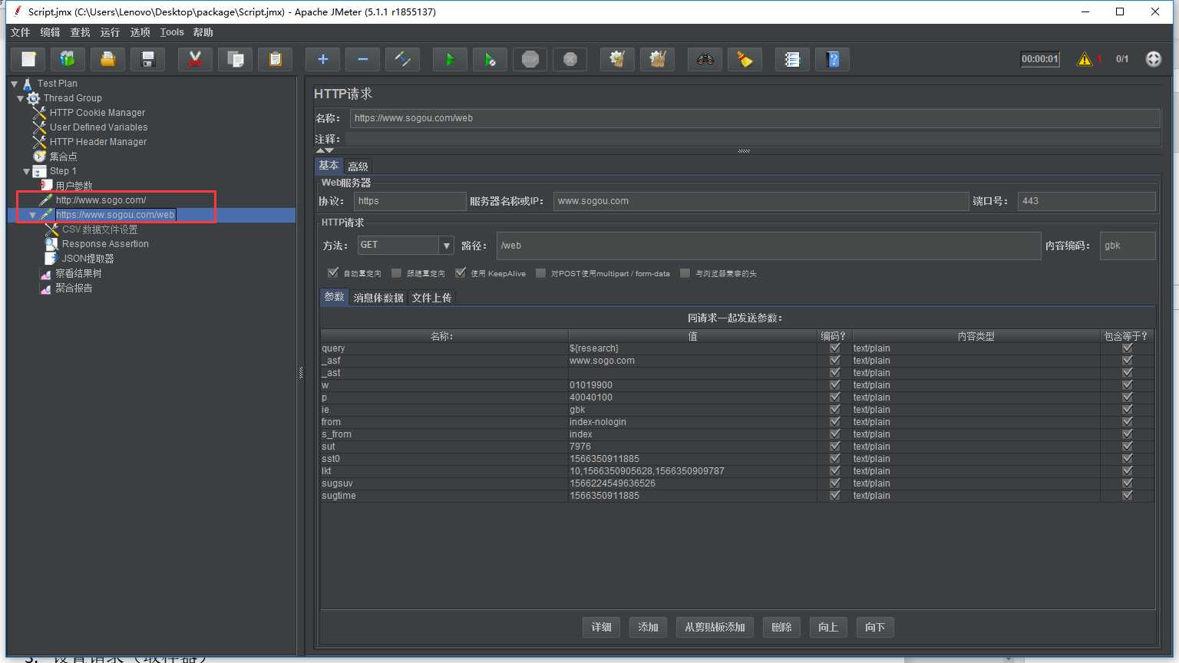1179x663 pixels.
Task: Save the test plan with floppy icon
Action: click(x=148, y=59)
